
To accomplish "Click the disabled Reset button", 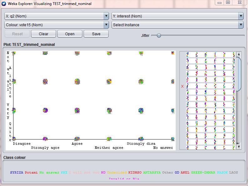I will click(17, 34).
